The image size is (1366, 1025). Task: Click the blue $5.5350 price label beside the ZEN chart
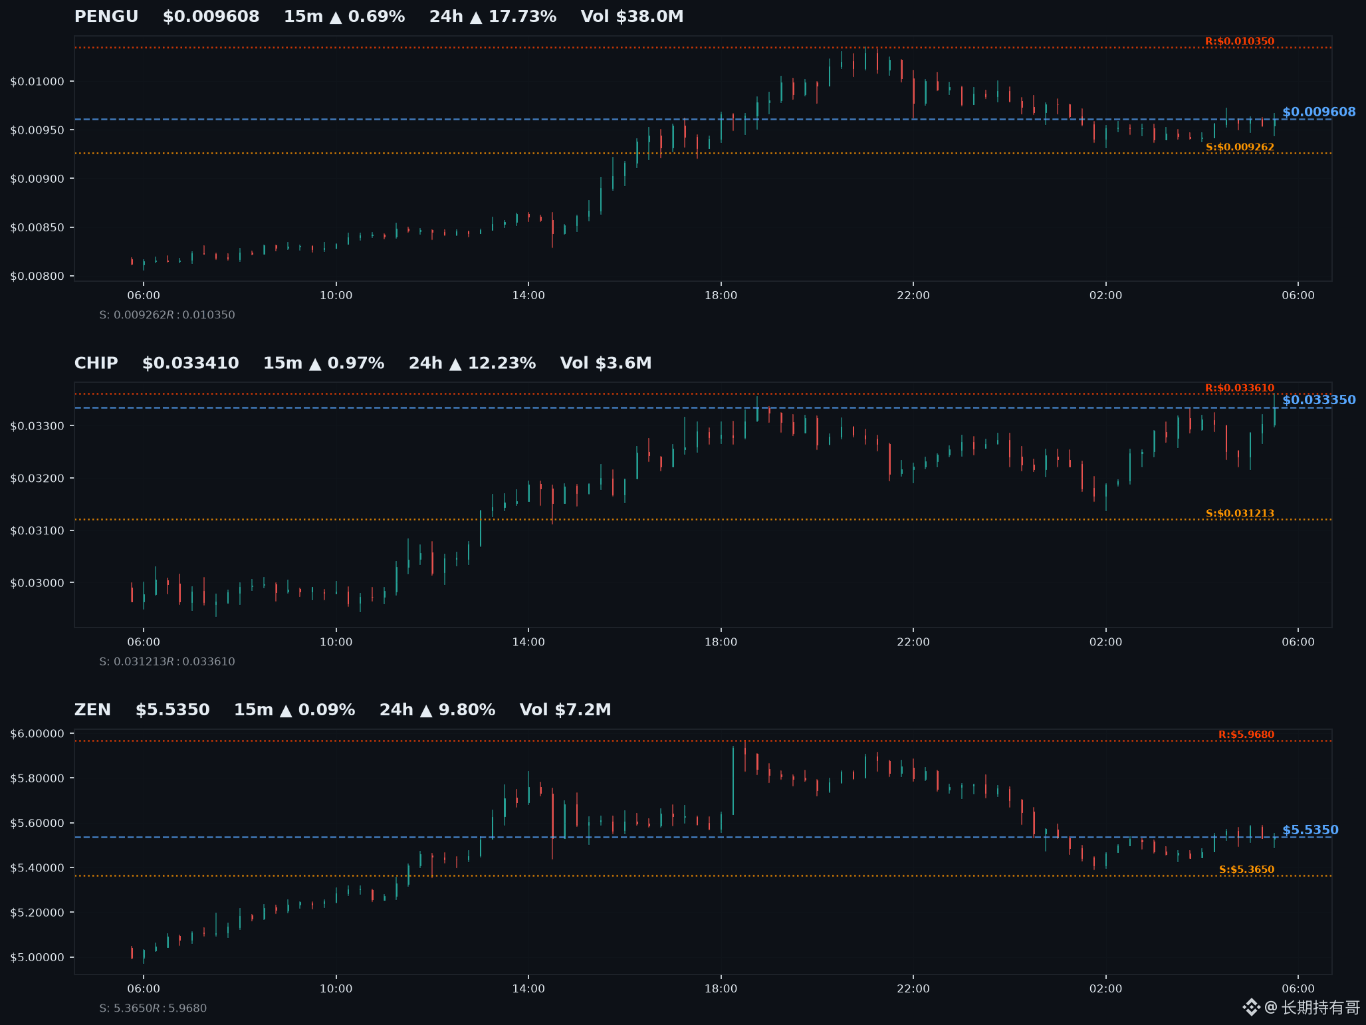click(1310, 830)
